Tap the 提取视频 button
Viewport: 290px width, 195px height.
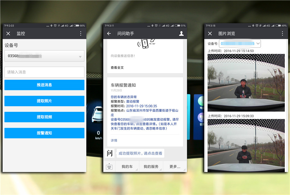pyautogui.click(x=44, y=117)
